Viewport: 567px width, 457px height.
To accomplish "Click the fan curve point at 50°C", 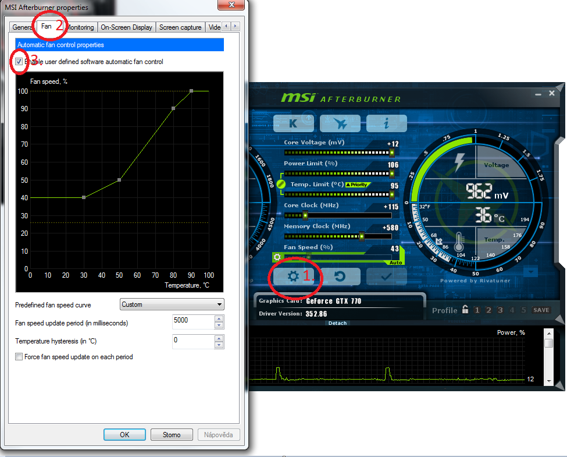I will (119, 180).
